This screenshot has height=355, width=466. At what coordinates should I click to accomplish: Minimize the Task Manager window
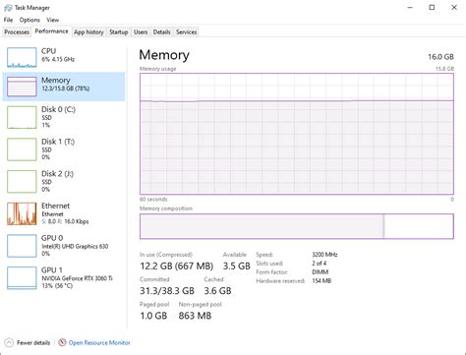[x=410, y=8]
